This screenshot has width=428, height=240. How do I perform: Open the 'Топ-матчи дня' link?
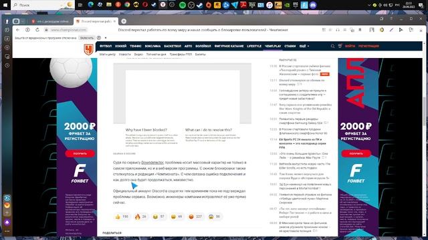click(156, 55)
